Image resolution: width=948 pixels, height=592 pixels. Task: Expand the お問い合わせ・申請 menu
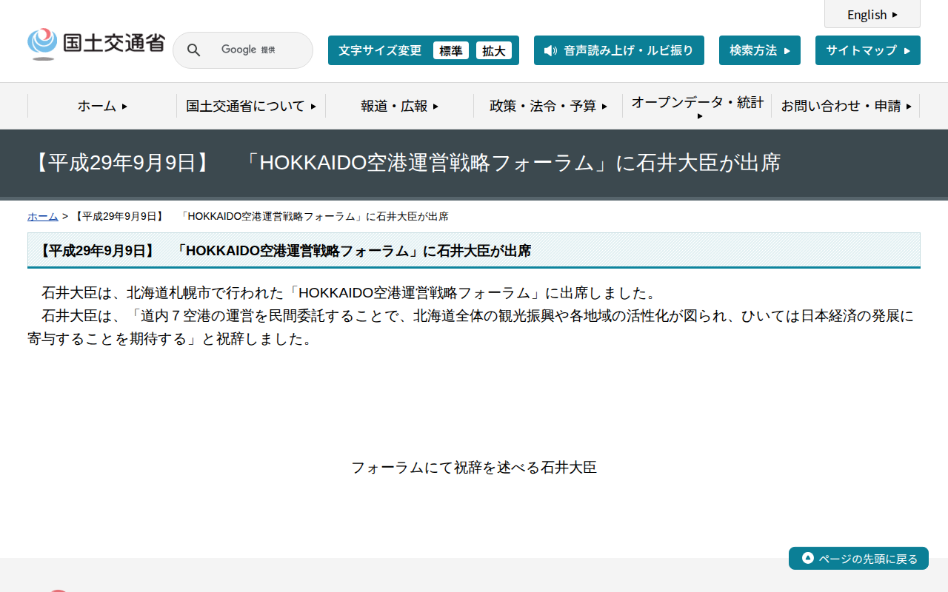pos(846,106)
